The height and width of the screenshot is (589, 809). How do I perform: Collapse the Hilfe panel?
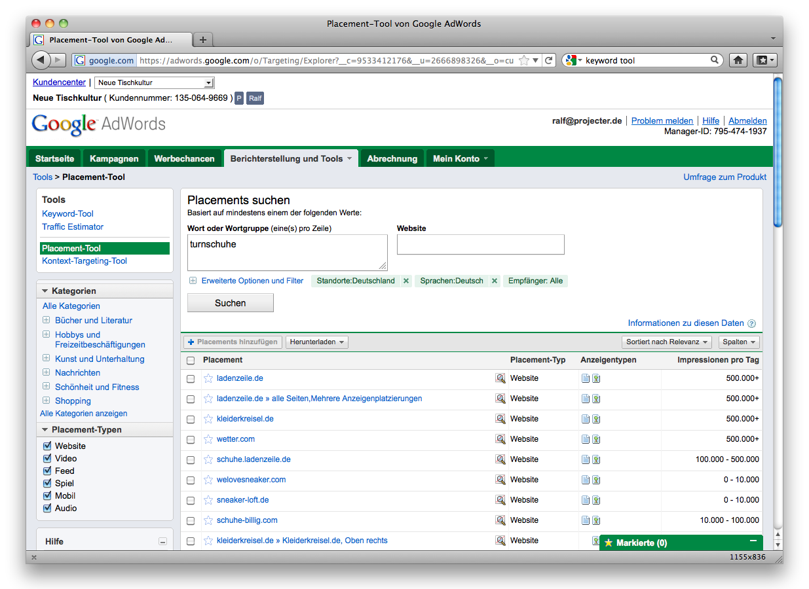click(x=163, y=542)
